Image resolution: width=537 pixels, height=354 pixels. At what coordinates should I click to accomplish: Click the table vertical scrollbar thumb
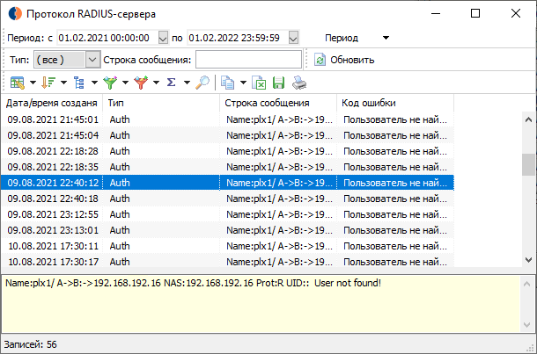point(528,164)
